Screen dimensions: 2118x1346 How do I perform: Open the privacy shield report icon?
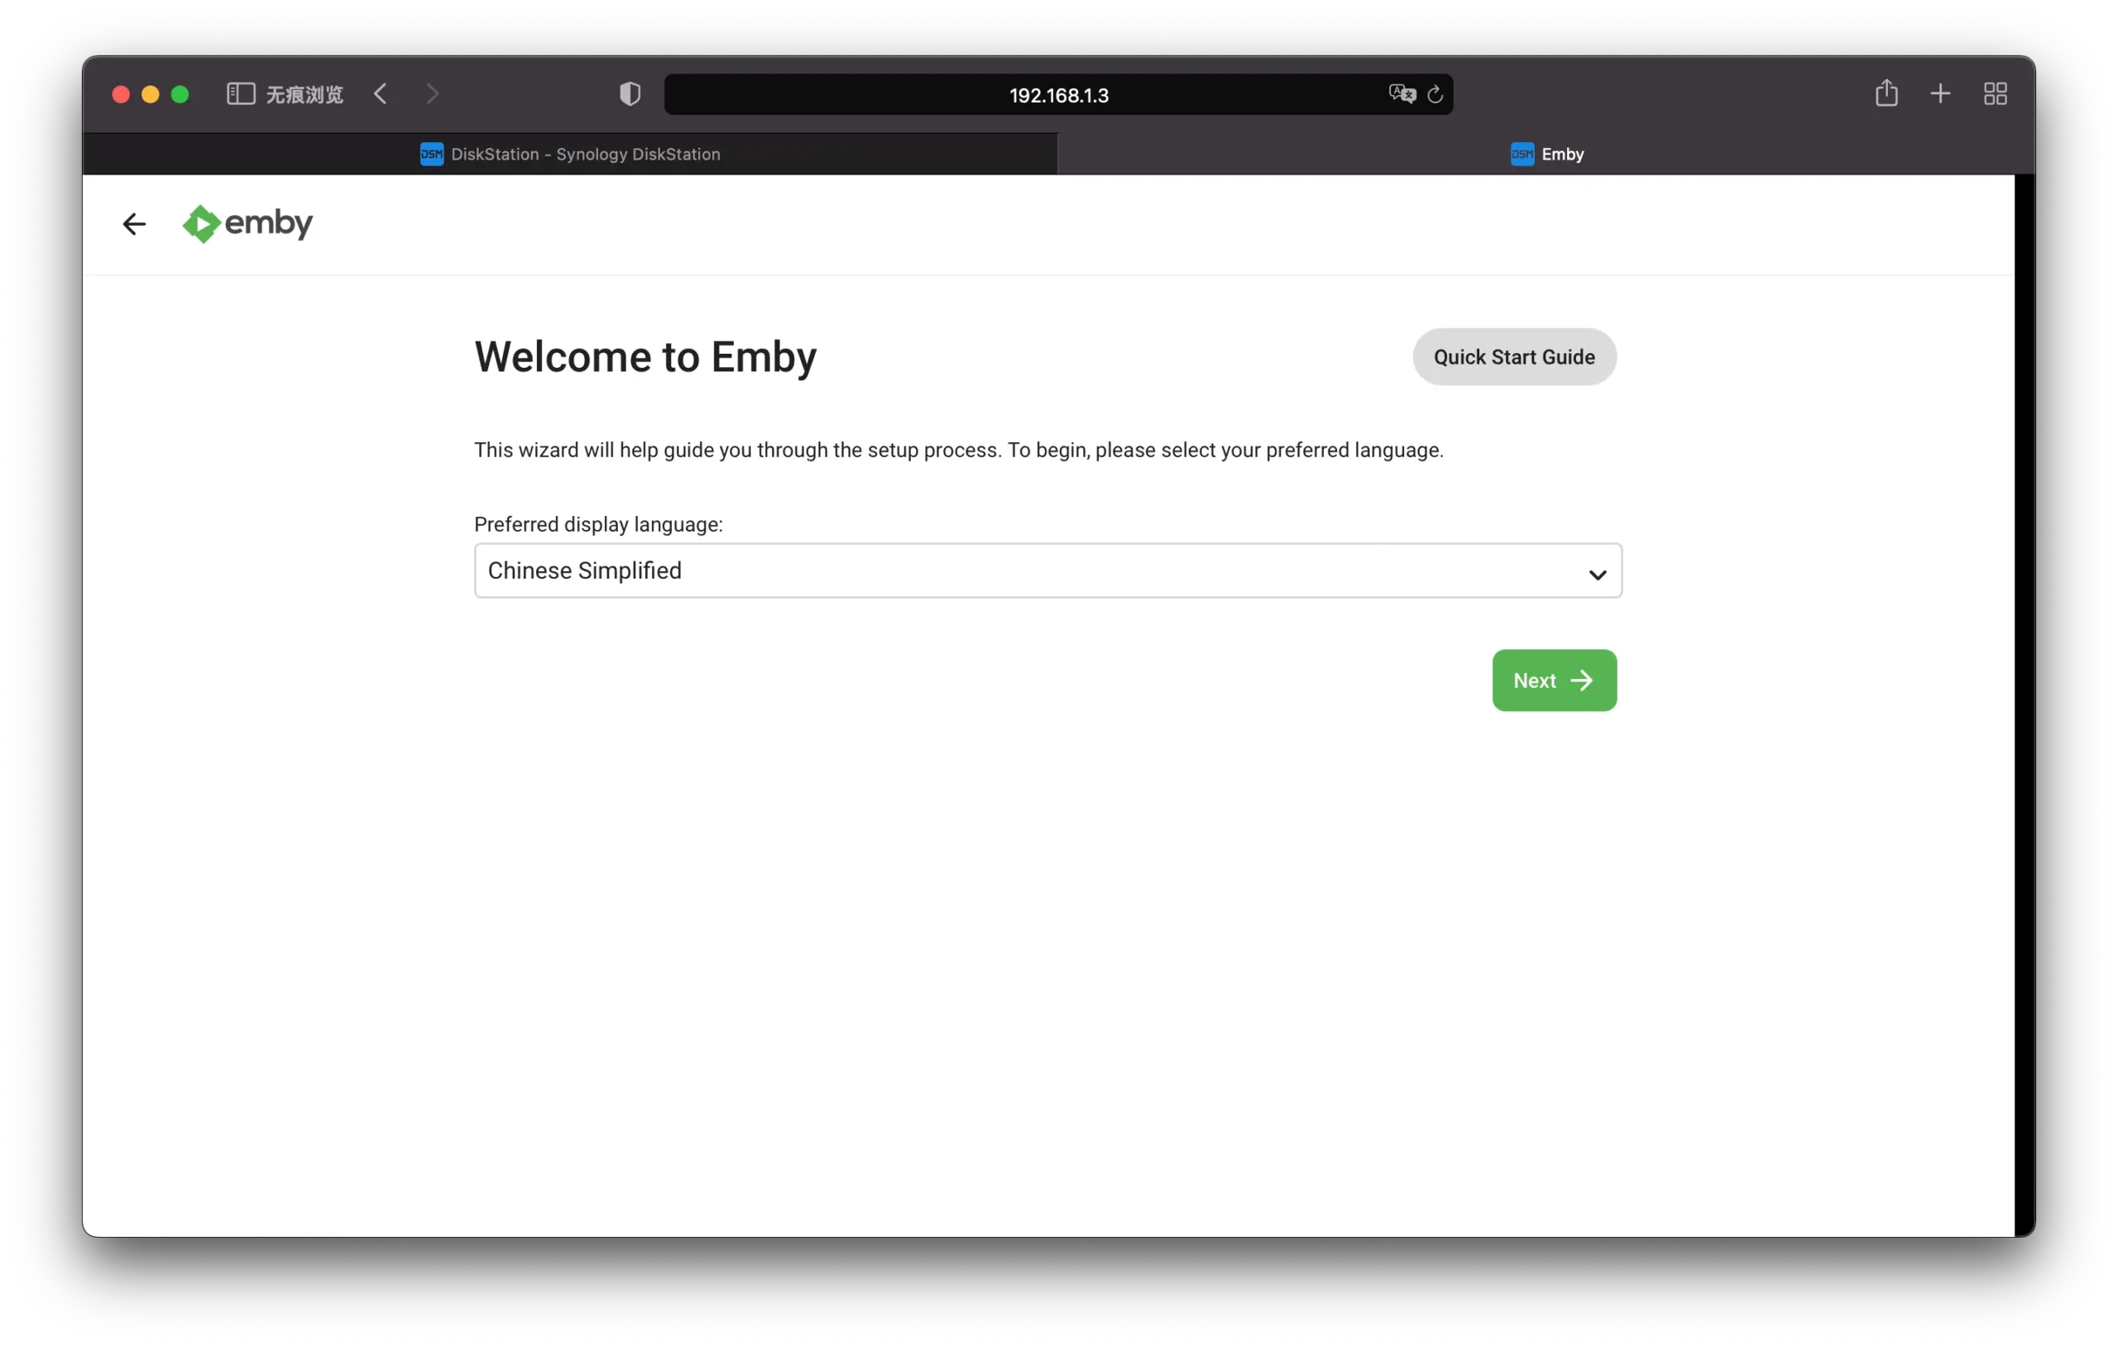[630, 94]
